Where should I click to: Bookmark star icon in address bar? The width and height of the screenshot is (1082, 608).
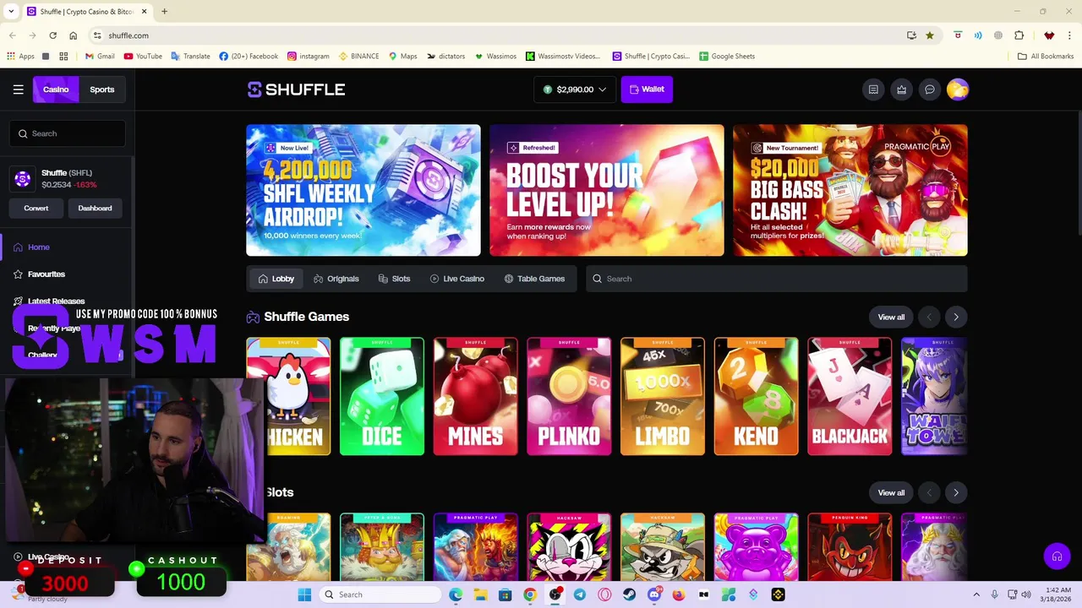pos(930,35)
